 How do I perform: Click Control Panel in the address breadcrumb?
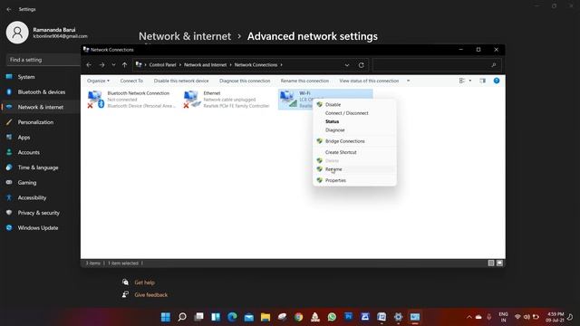point(162,64)
